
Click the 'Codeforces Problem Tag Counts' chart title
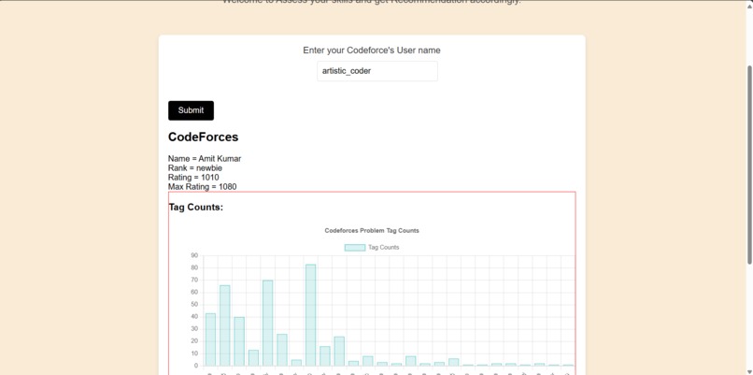point(372,231)
